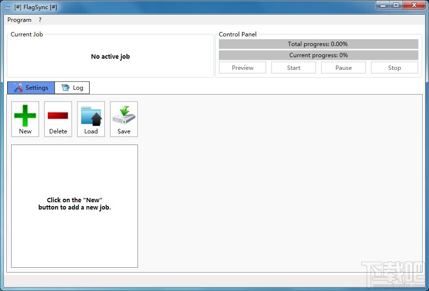Maximize the FlagSync window
Viewport: 429px width, 291px height.
[x=396, y=5]
